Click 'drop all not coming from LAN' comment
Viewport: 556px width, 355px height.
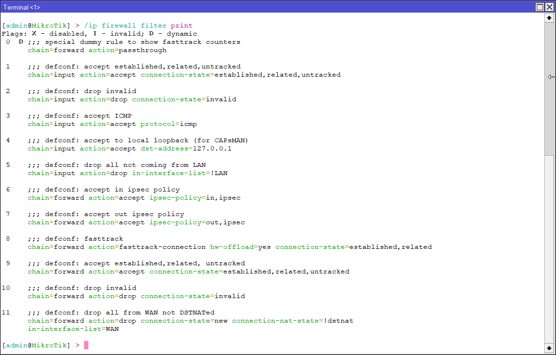click(144, 165)
